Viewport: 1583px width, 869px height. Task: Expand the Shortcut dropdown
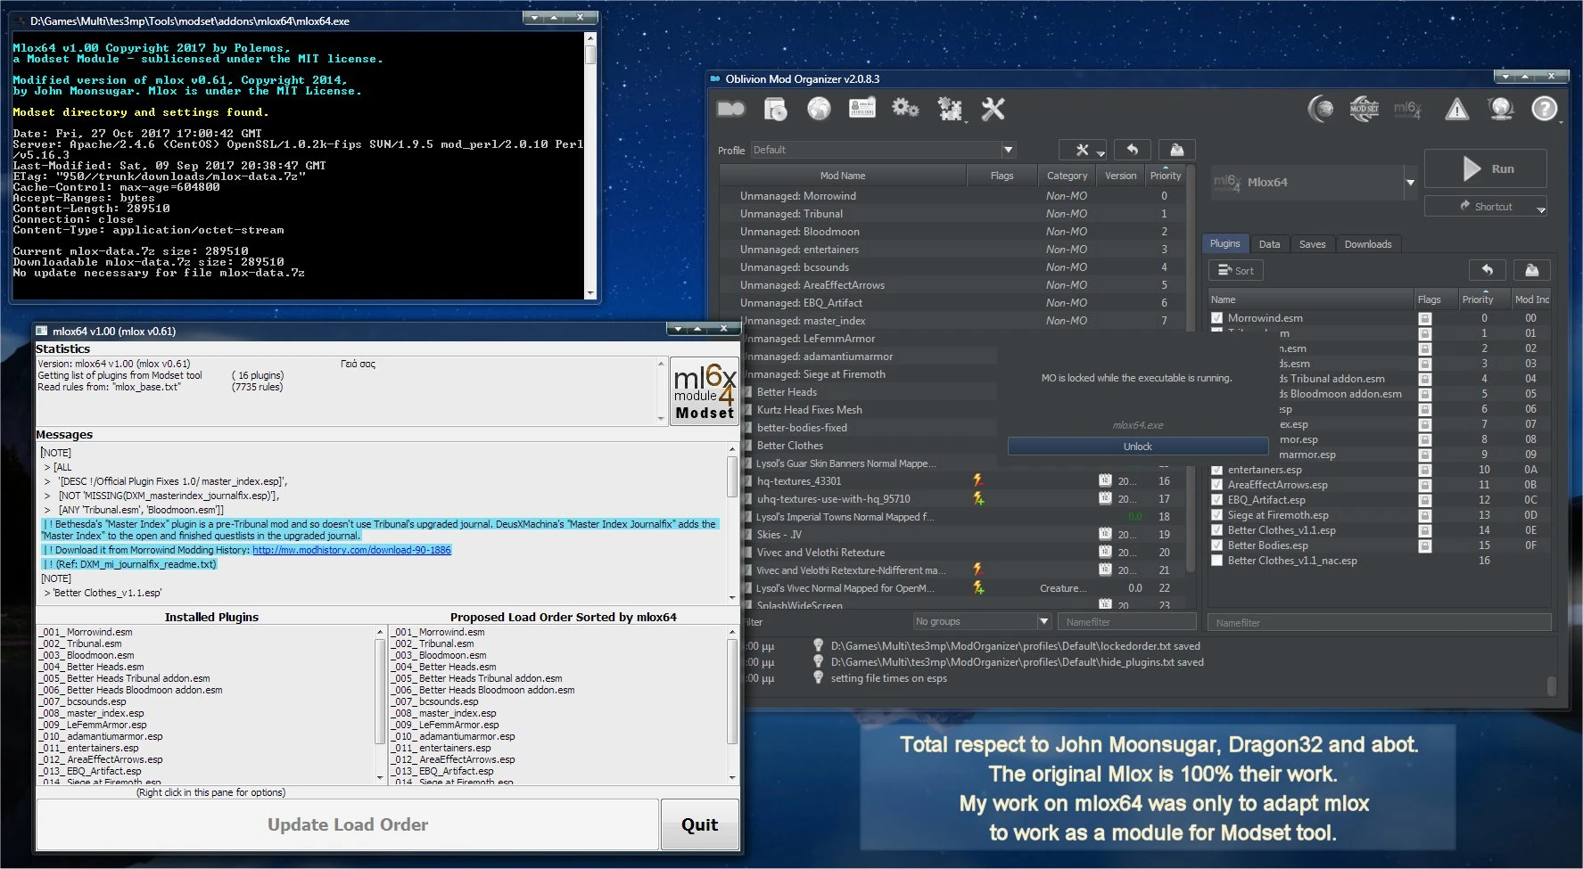point(1540,208)
